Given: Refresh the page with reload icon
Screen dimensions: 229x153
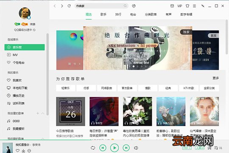Looking at the screenshot, I should [x=69, y=6].
